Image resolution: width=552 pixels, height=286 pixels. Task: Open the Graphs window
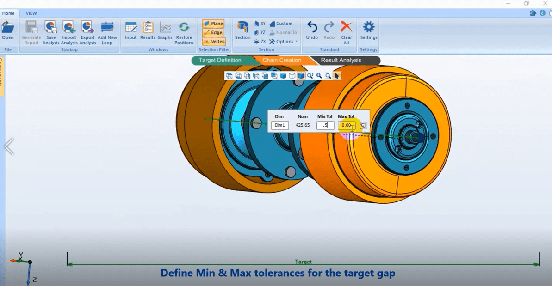coord(165,28)
